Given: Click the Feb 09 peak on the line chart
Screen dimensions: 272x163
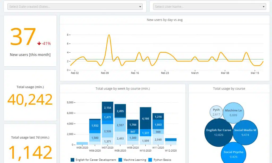Looking at the screenshot, I should click(109, 35).
